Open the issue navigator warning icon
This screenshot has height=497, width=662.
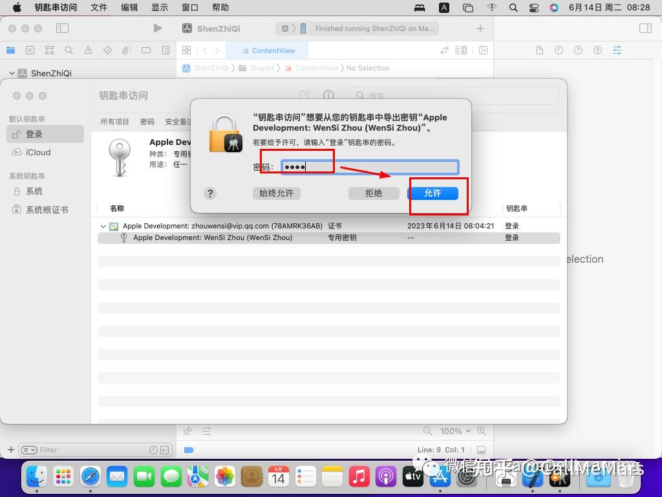pos(88,50)
